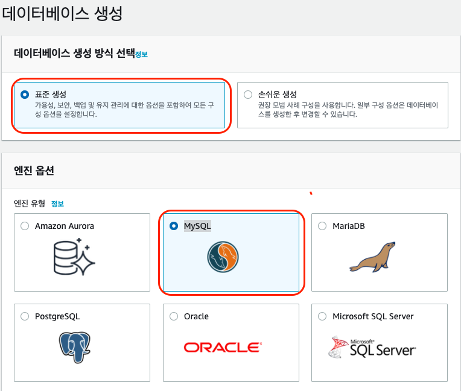Open 정보 link beside 엔진 유형
461x391 pixels.
pyautogui.click(x=57, y=204)
